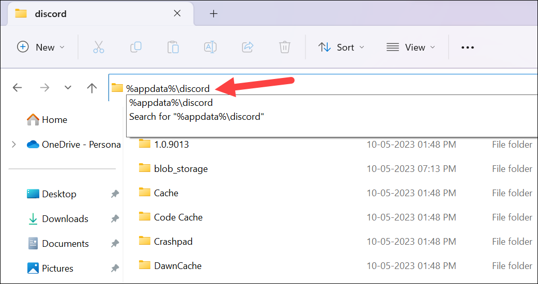Open the Sort options dropdown

341,47
